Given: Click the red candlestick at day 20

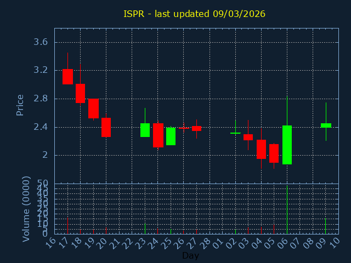Looking at the screenshot, I should 106,127.
